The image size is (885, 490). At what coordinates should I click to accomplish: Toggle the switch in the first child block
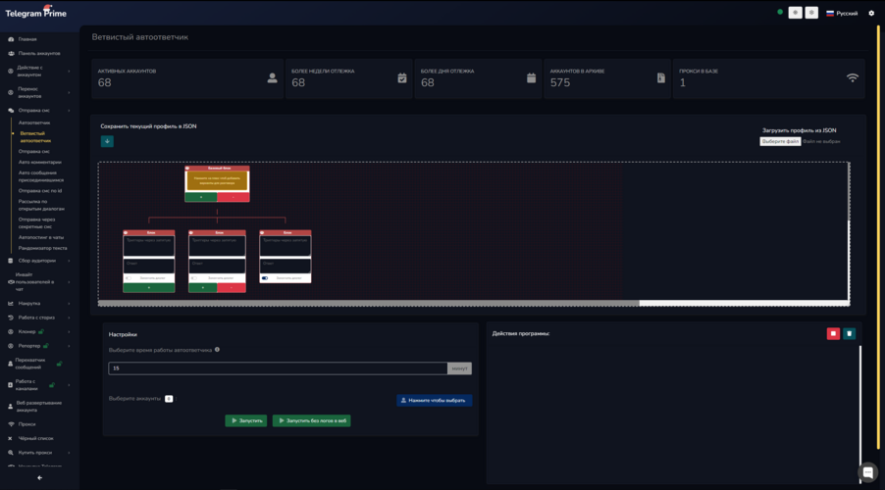coord(129,277)
